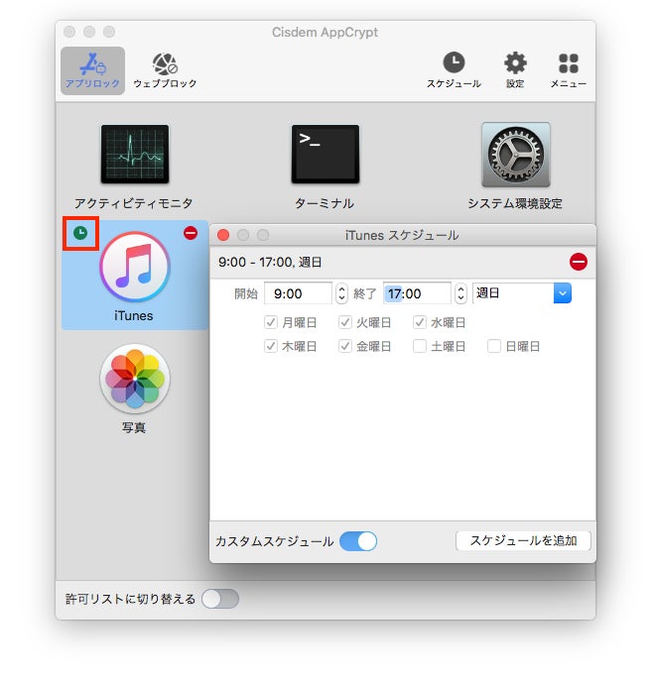Select the 9:00 - 17:00, 週日 schedule row
The height and width of the screenshot is (684, 653).
click(403, 262)
